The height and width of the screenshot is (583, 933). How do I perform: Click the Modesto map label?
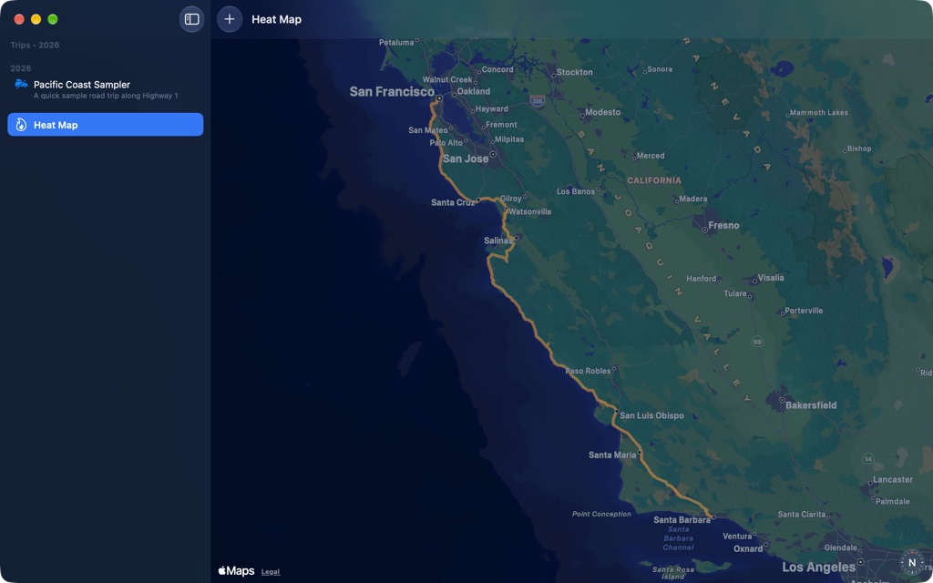(603, 112)
